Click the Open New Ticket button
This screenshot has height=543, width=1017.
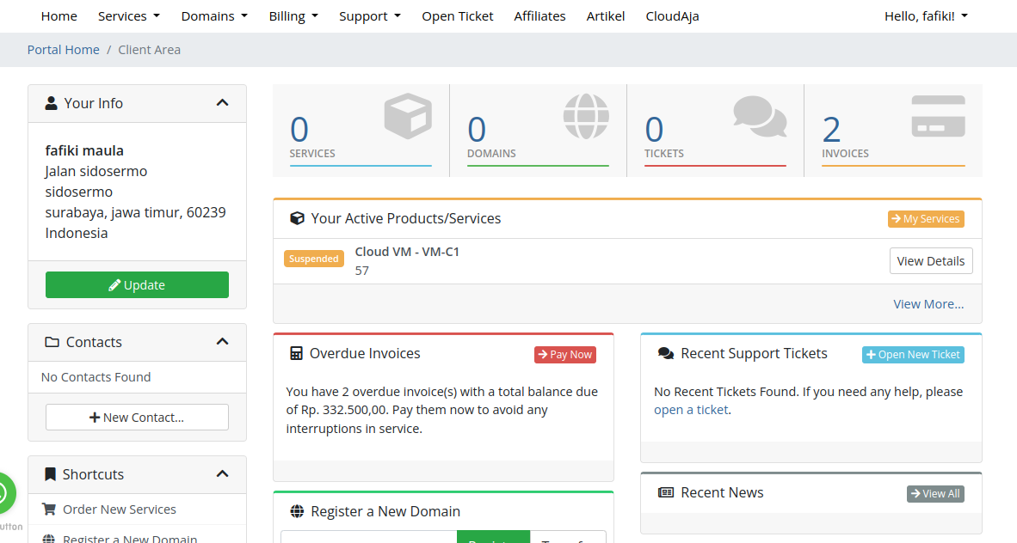[x=913, y=355]
